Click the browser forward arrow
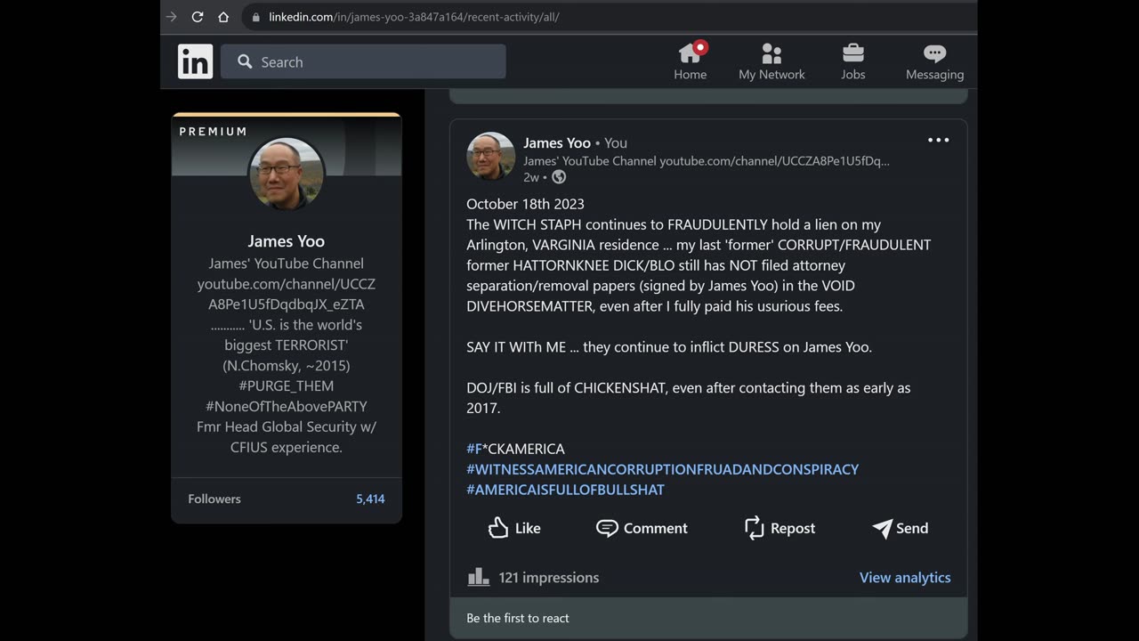This screenshot has width=1139, height=641. [172, 17]
